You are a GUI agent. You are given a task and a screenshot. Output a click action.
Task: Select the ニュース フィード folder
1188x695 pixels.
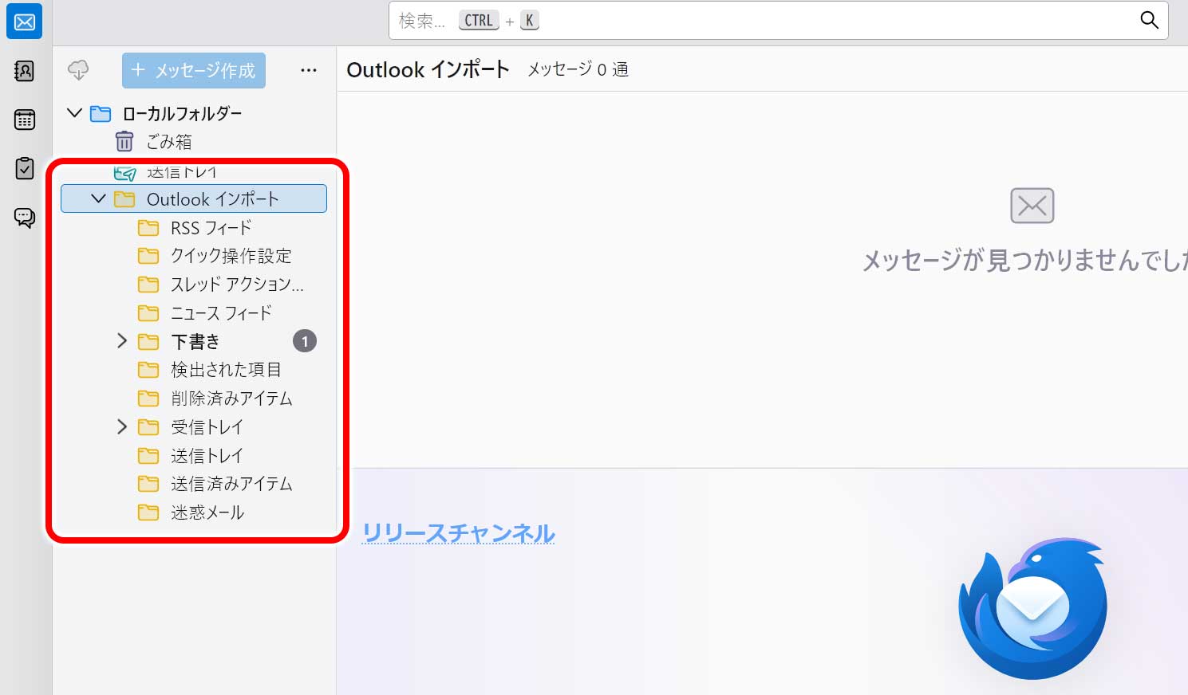coord(194,313)
